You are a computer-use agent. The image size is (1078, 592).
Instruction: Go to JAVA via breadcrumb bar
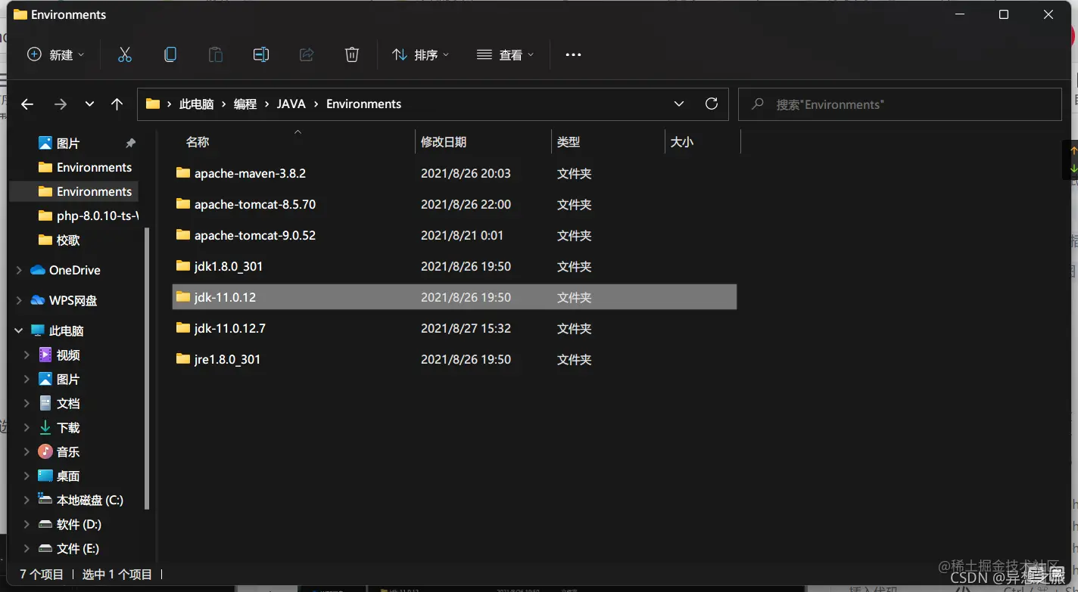tap(291, 104)
